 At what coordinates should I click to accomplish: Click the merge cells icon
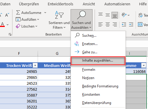point(140,25)
